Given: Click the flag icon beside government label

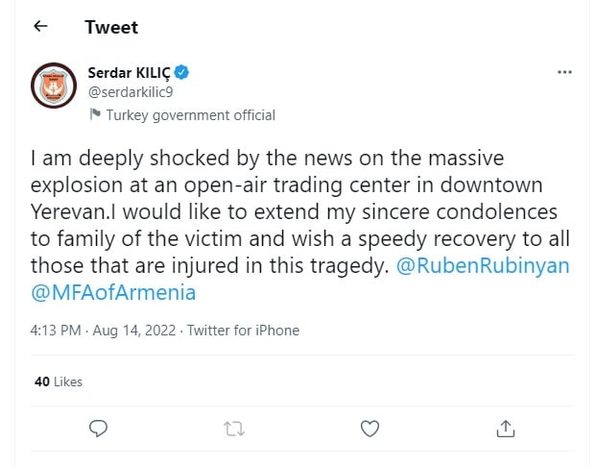Looking at the screenshot, I should click(95, 113).
